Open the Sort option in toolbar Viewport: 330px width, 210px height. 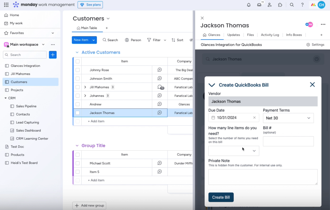point(177,40)
